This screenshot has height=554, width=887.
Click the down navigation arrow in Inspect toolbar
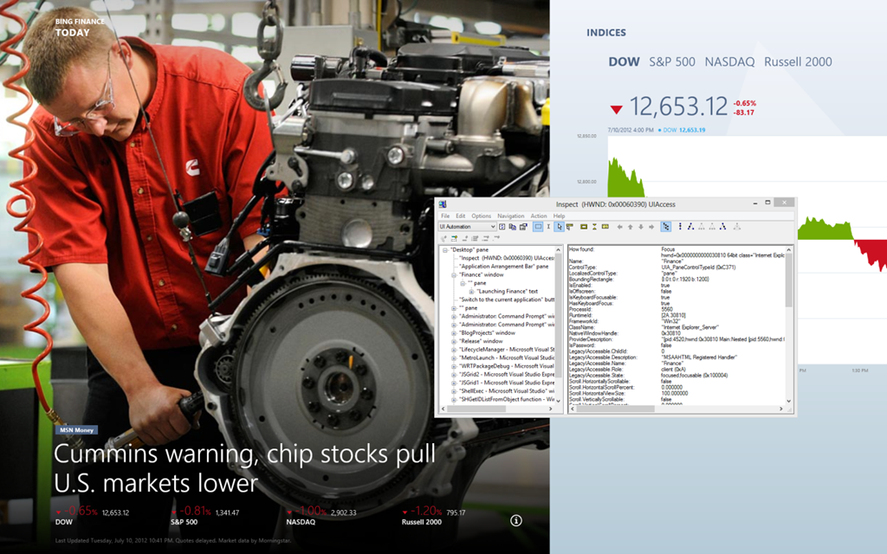coord(641,227)
